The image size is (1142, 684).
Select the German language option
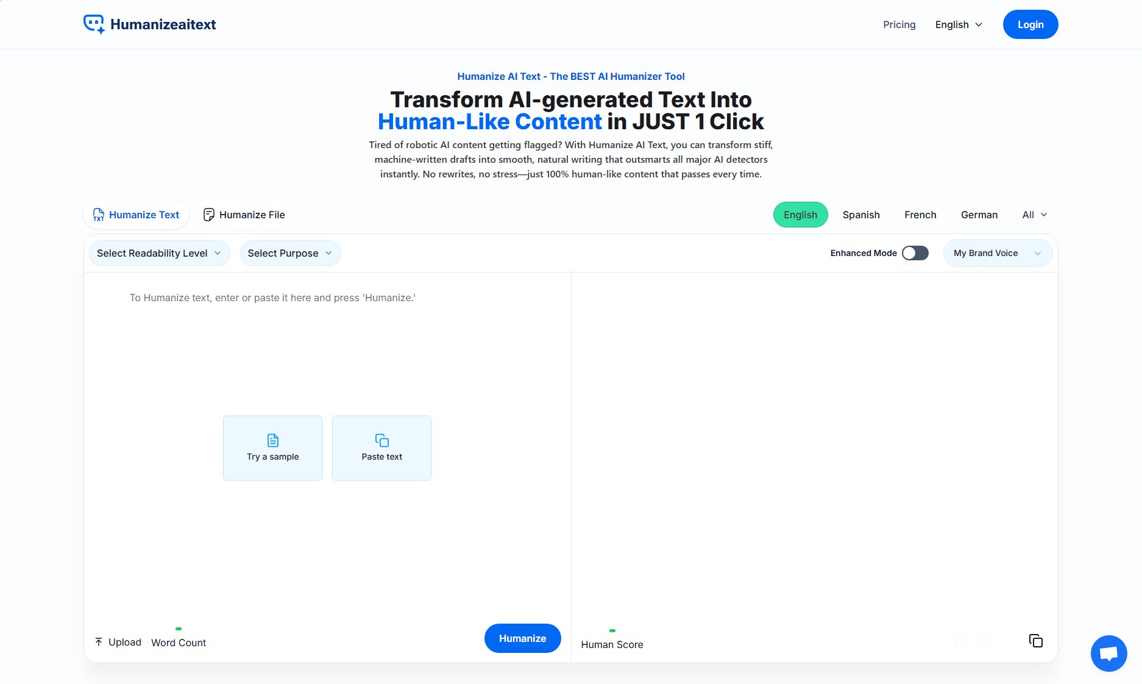click(979, 215)
